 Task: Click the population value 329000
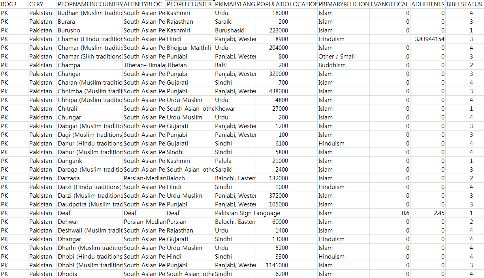272,74
